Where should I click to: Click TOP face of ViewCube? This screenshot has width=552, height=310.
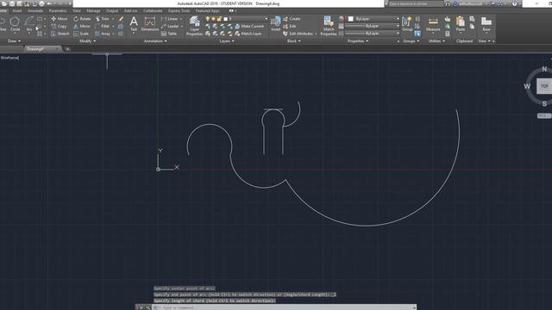[544, 86]
